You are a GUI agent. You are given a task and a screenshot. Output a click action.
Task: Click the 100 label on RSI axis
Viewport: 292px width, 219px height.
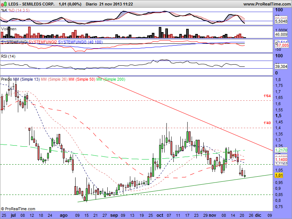pos(279,56)
